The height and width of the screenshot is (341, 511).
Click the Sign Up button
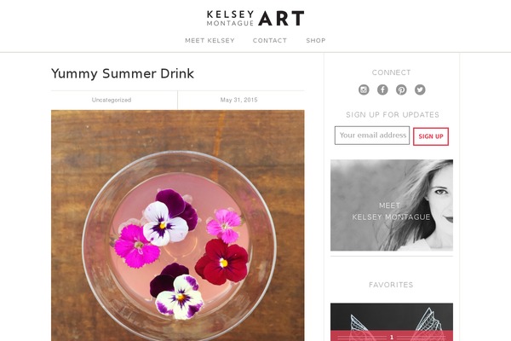pos(431,136)
